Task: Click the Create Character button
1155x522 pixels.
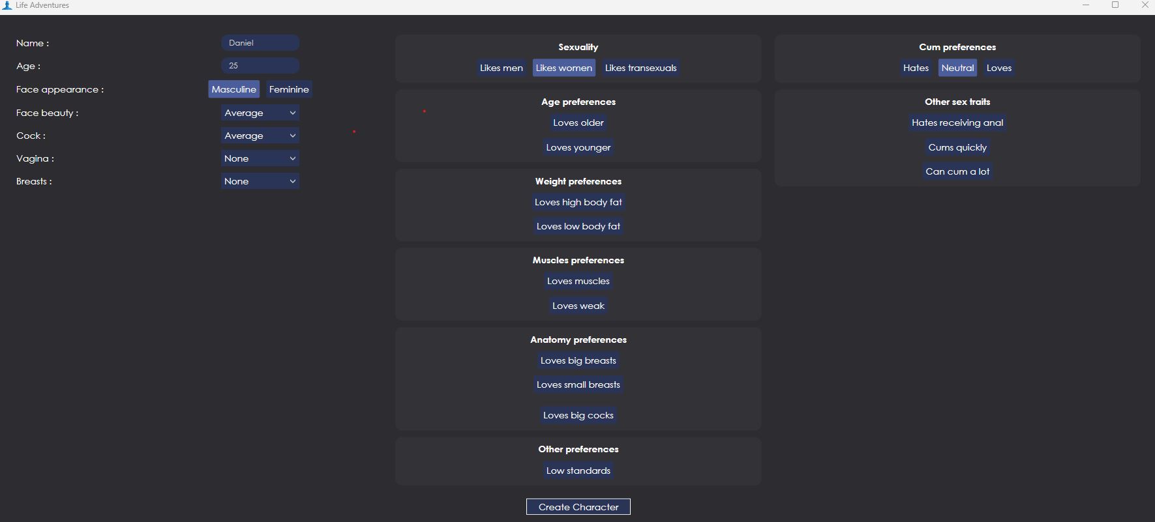Action: pyautogui.click(x=578, y=507)
